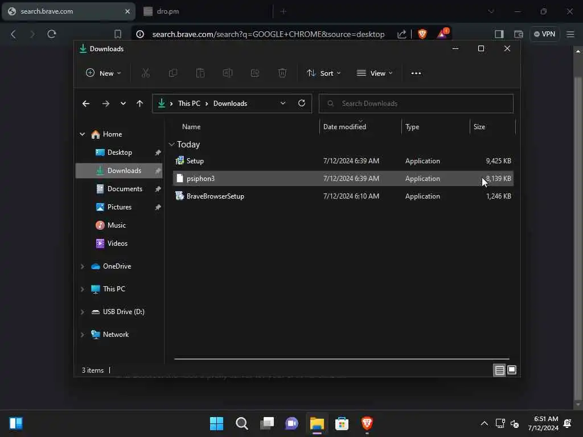Open the Windows Start menu
Image resolution: width=583 pixels, height=437 pixels.
(216, 423)
